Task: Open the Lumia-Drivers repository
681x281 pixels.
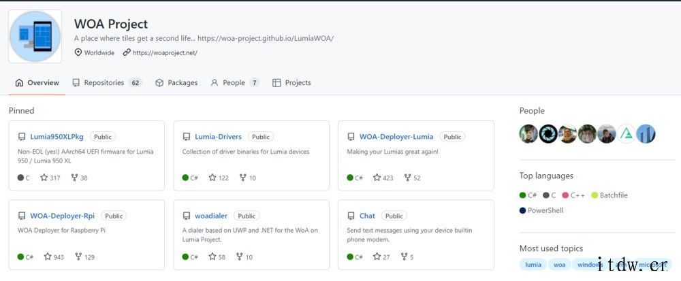Action: [218, 137]
